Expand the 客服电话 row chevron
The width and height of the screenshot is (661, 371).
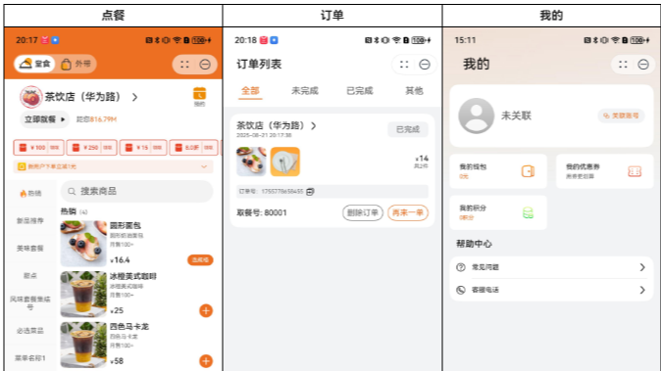[642, 290]
